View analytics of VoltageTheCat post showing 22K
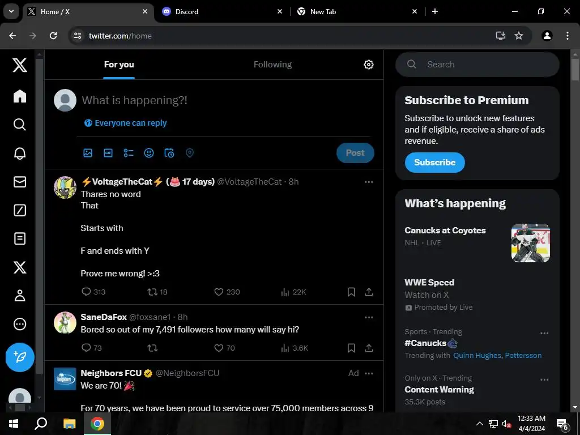The width and height of the screenshot is (580, 435). click(x=293, y=292)
